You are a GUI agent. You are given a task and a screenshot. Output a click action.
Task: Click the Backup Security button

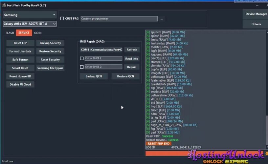point(50,43)
